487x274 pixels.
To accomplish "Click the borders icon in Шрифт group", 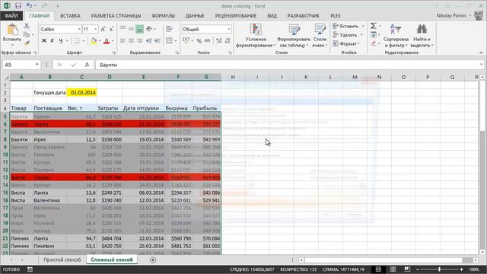I will [76, 41].
